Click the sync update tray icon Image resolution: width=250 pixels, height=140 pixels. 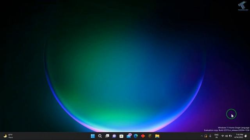click(x=206, y=136)
